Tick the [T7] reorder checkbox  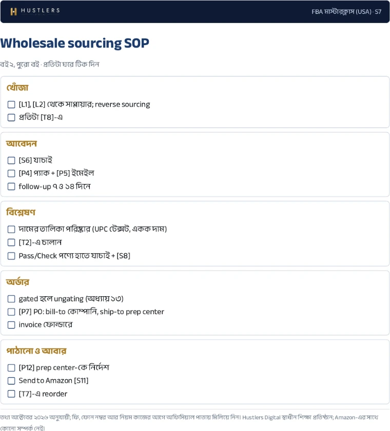(11, 394)
